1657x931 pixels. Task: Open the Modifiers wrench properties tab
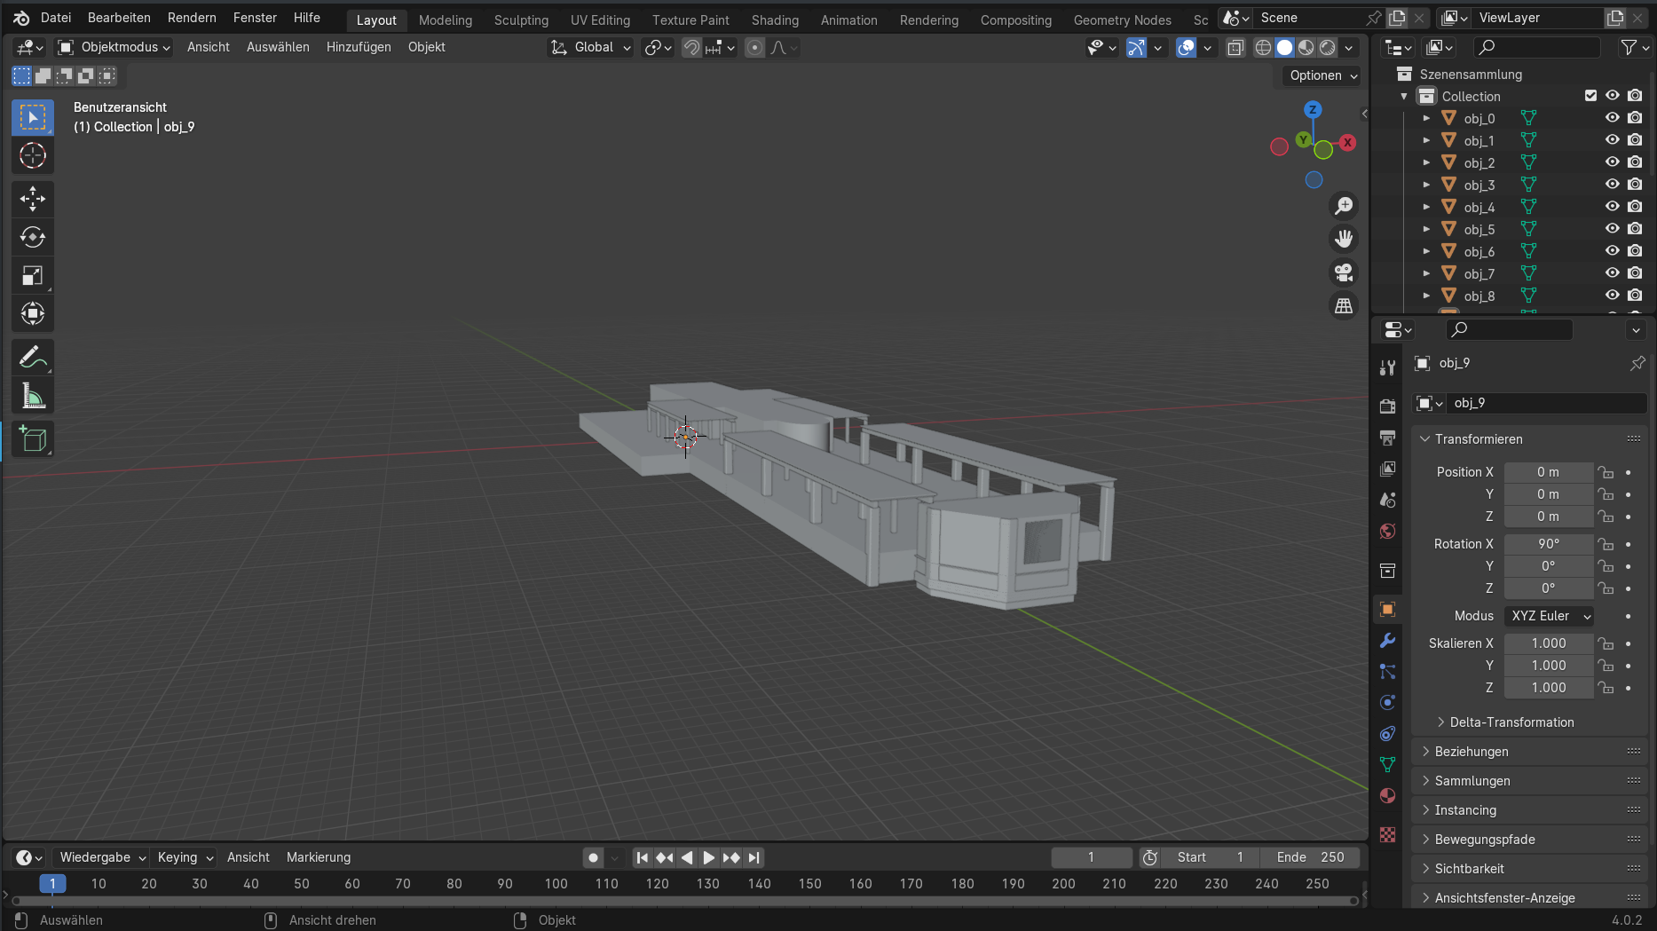click(x=1387, y=641)
